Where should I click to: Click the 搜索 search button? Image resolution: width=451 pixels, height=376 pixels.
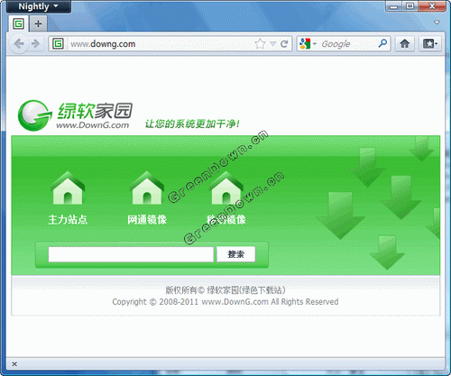236,254
